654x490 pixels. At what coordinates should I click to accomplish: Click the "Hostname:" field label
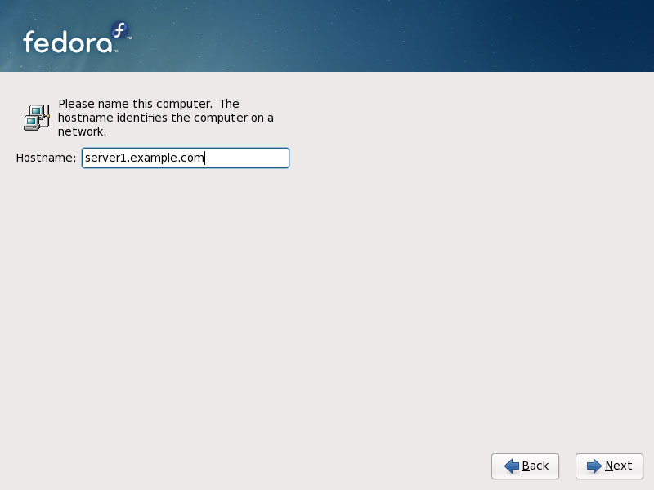(46, 158)
